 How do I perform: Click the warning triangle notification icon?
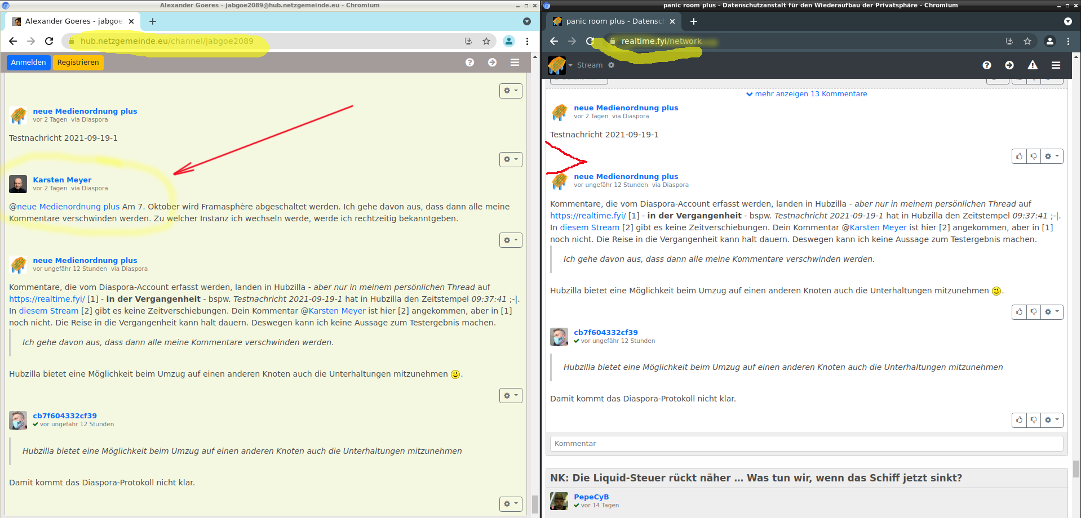tap(1033, 65)
